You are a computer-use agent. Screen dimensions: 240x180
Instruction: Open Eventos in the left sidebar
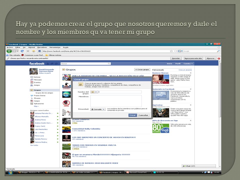coord(37,82)
